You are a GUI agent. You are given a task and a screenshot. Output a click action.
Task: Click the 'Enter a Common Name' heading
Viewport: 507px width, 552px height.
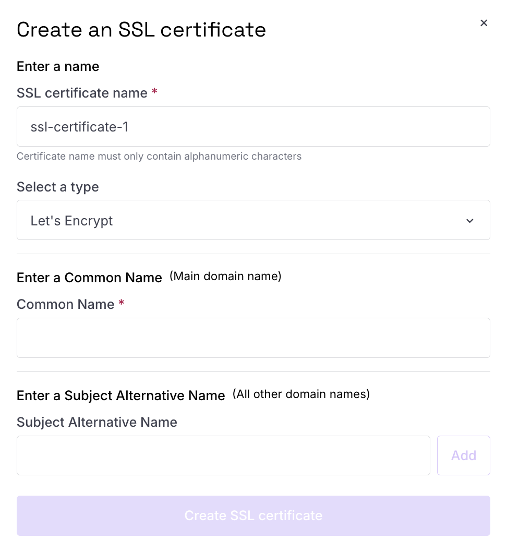click(x=89, y=278)
